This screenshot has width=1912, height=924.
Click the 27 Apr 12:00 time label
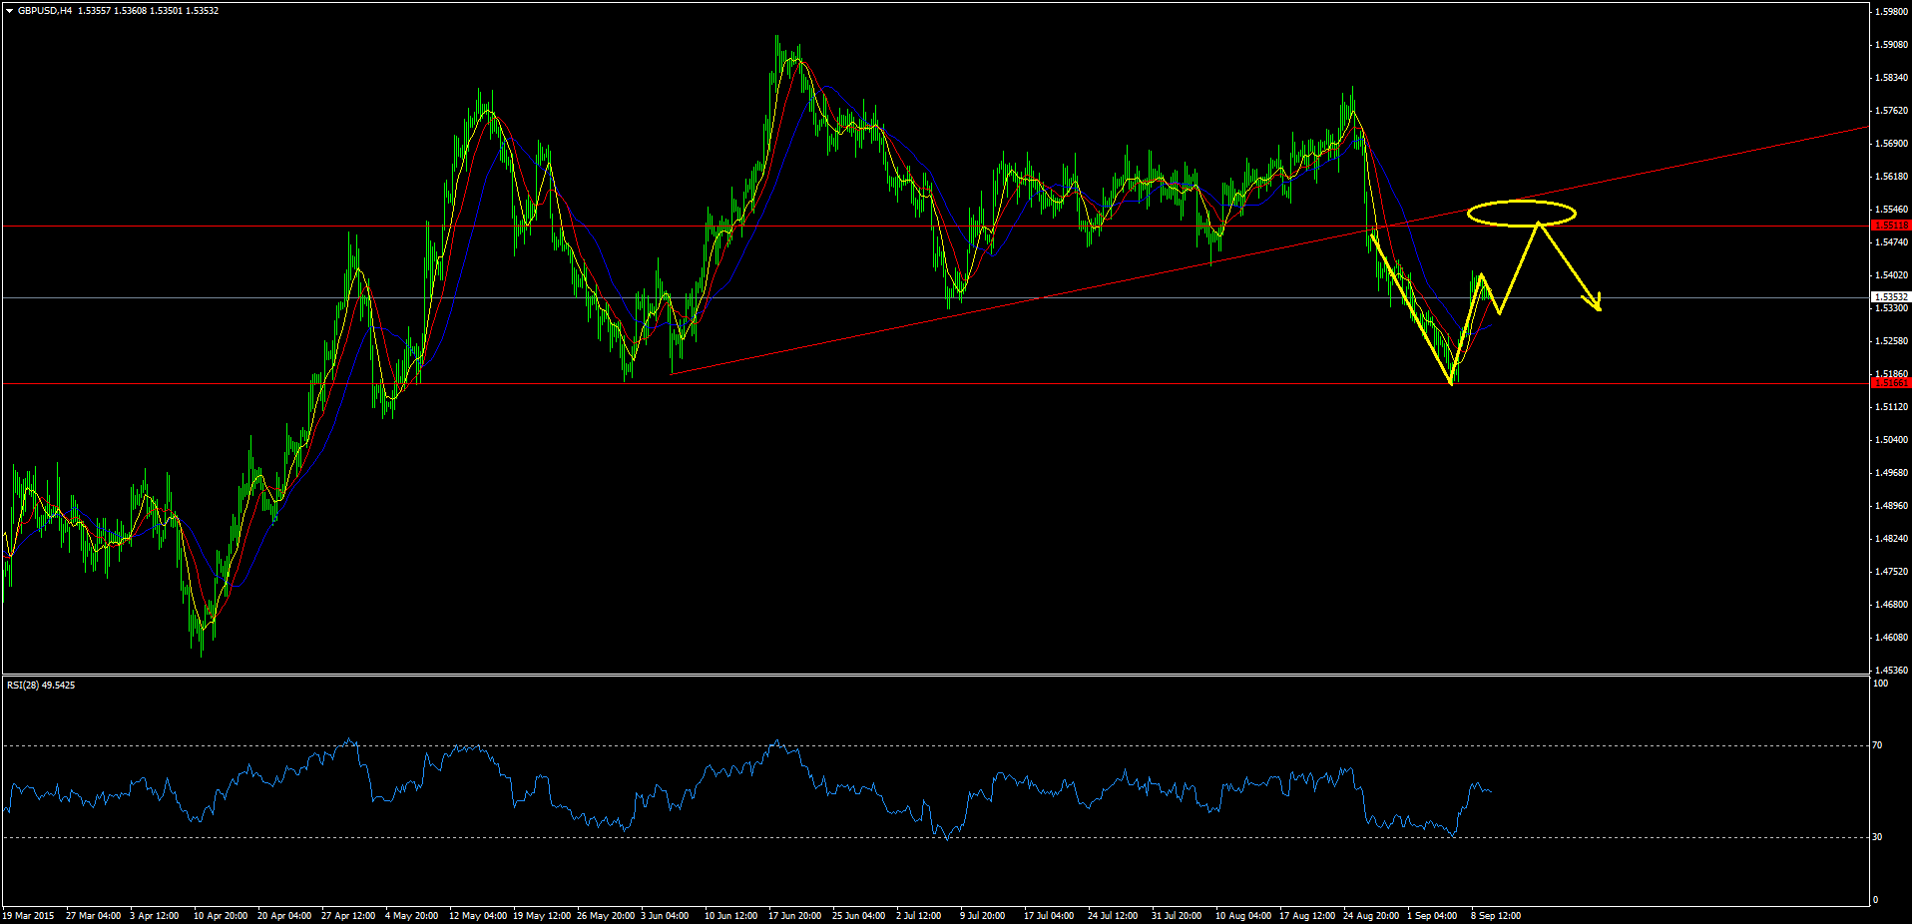(348, 916)
